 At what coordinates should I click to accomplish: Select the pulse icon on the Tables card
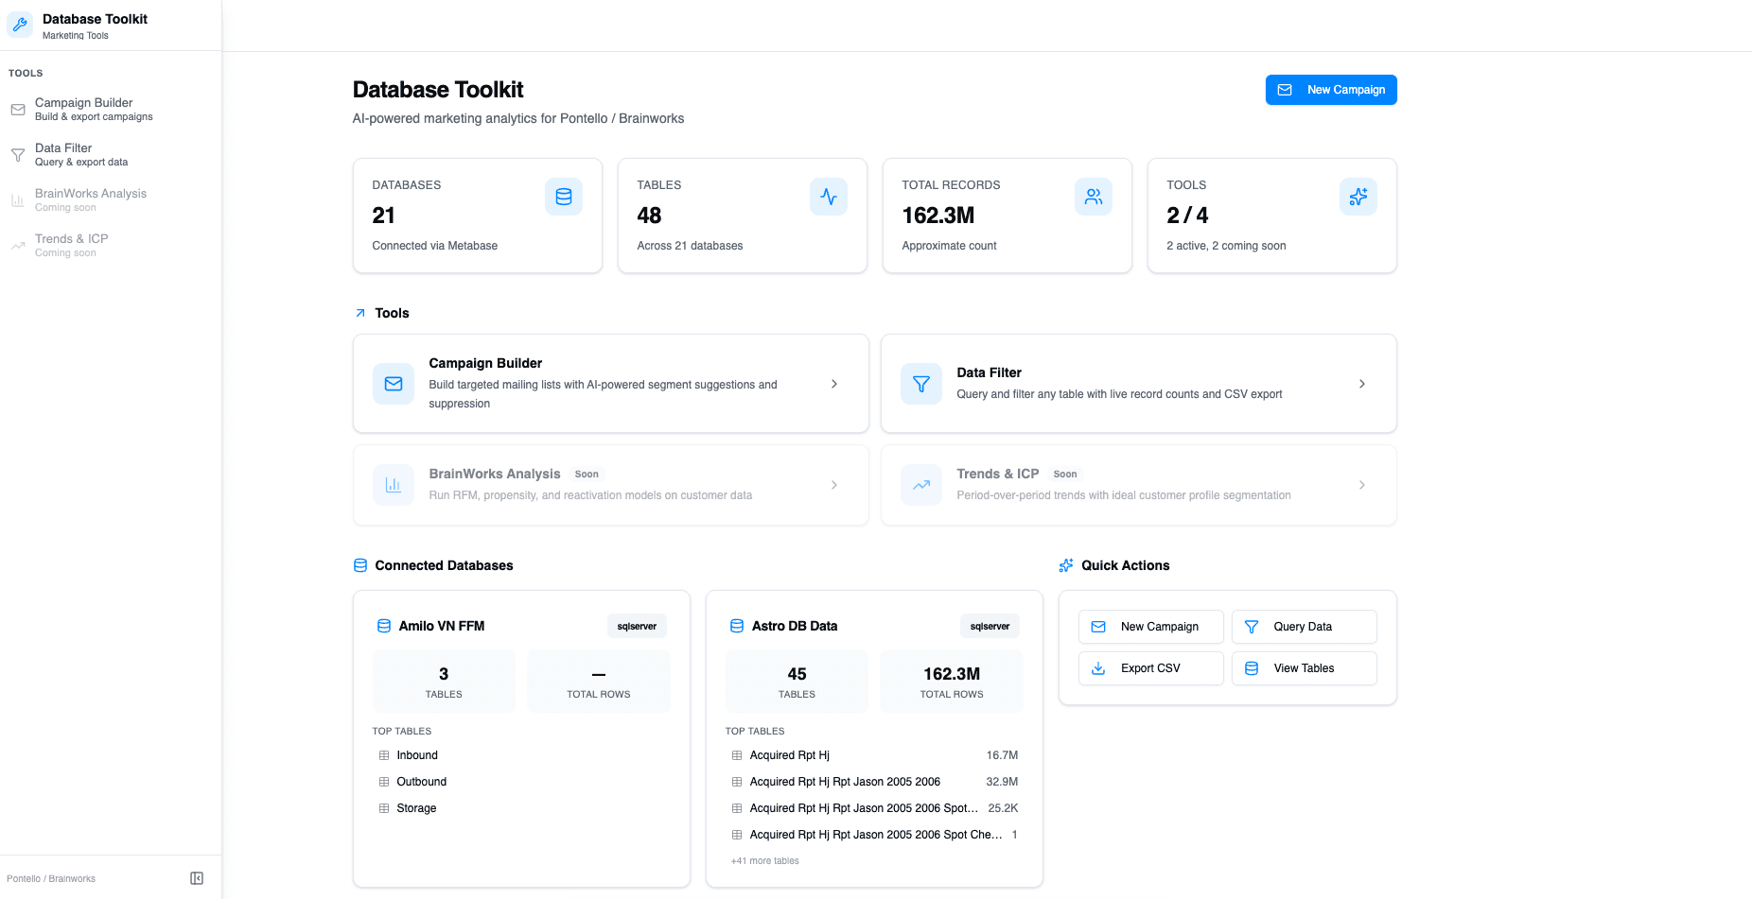point(829,197)
